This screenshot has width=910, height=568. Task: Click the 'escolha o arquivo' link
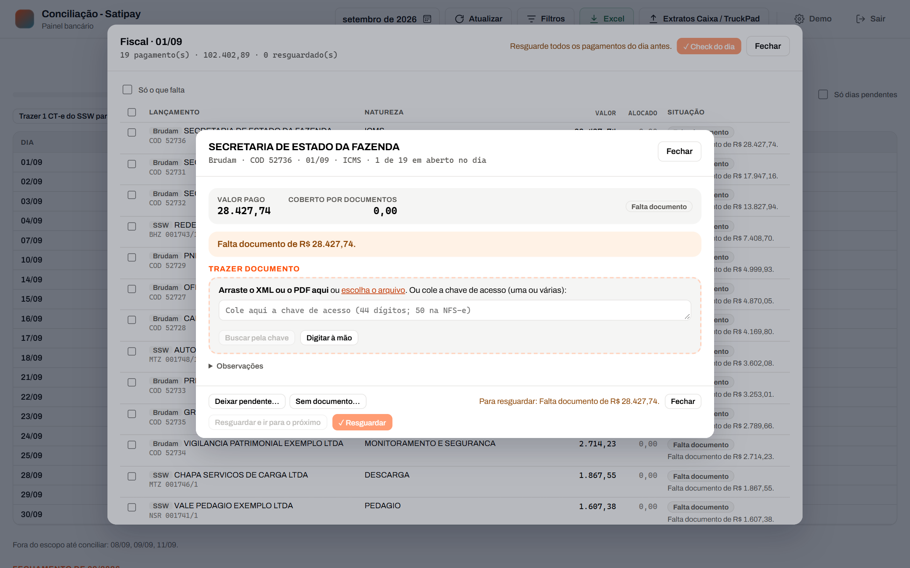pos(373,290)
